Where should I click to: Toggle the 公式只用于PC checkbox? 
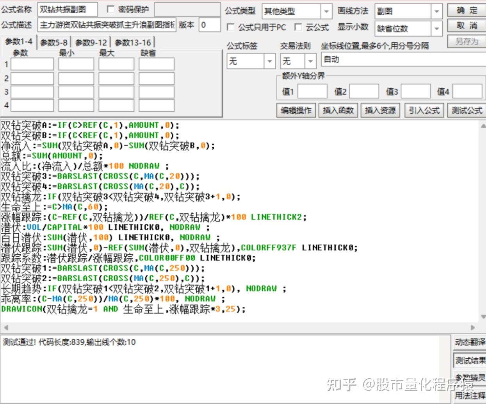[231, 27]
